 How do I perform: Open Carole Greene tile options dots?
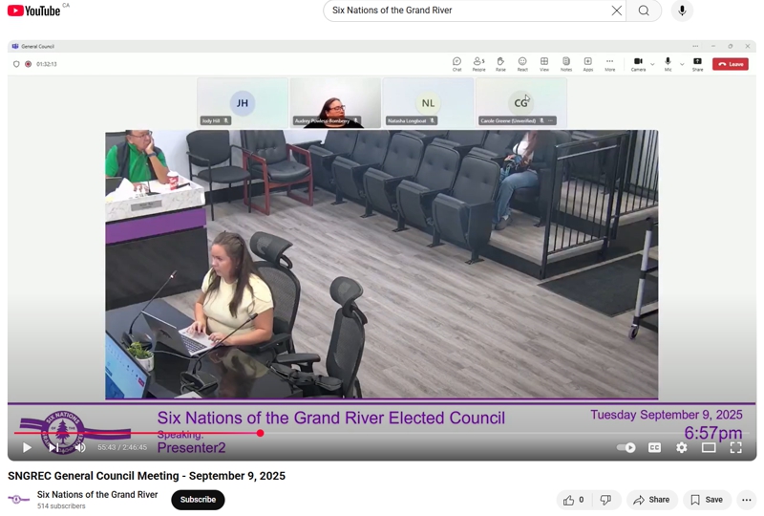(x=550, y=120)
